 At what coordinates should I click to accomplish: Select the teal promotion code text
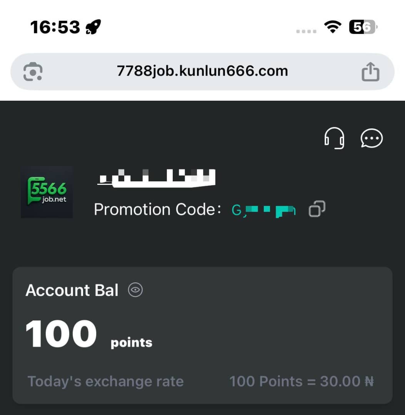tap(263, 210)
